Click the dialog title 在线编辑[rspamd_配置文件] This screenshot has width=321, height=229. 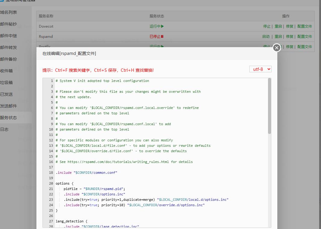point(69,53)
